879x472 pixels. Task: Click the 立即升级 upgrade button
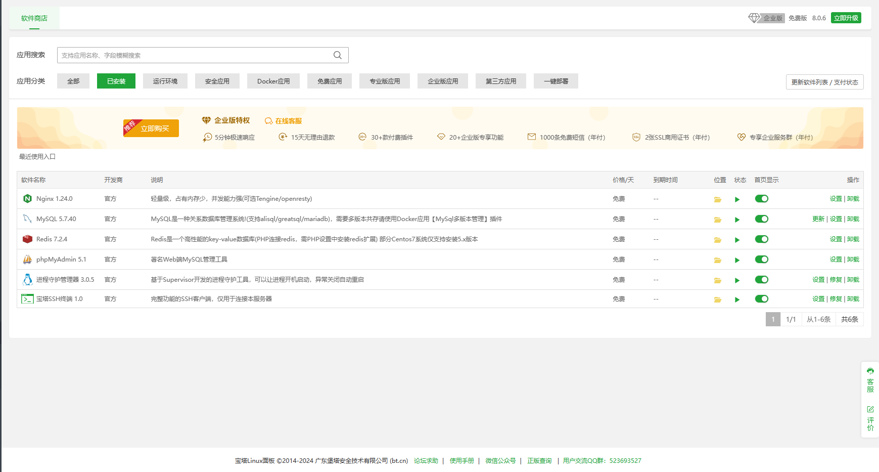pyautogui.click(x=846, y=18)
